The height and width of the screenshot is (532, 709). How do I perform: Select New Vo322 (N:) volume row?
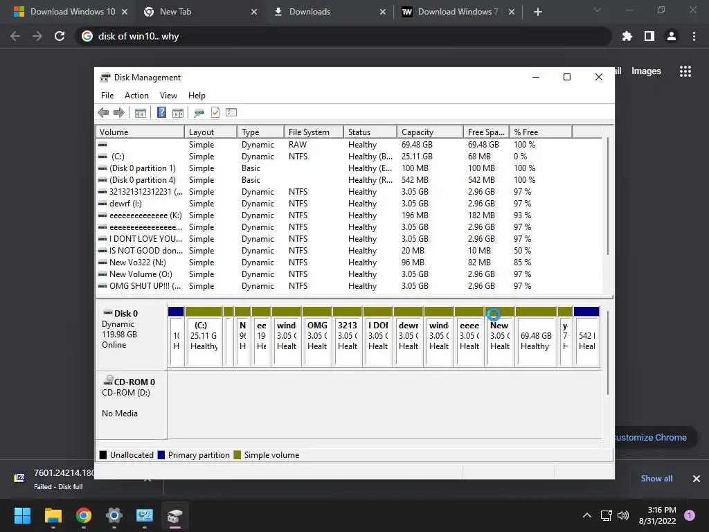point(348,263)
